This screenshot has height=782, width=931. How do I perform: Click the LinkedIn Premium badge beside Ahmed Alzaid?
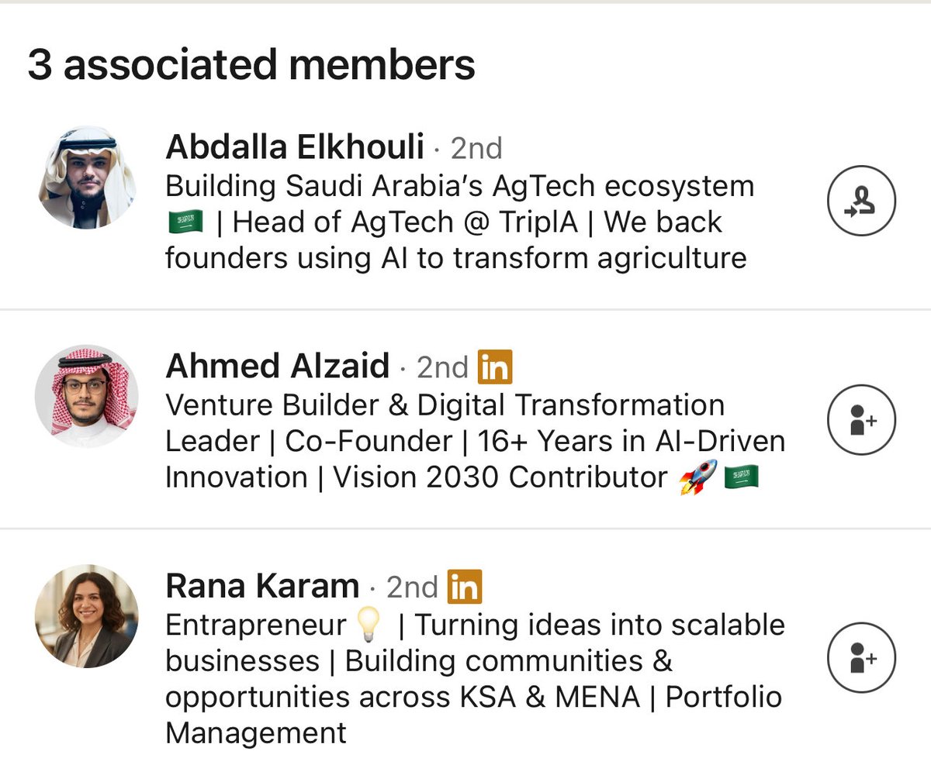(495, 367)
